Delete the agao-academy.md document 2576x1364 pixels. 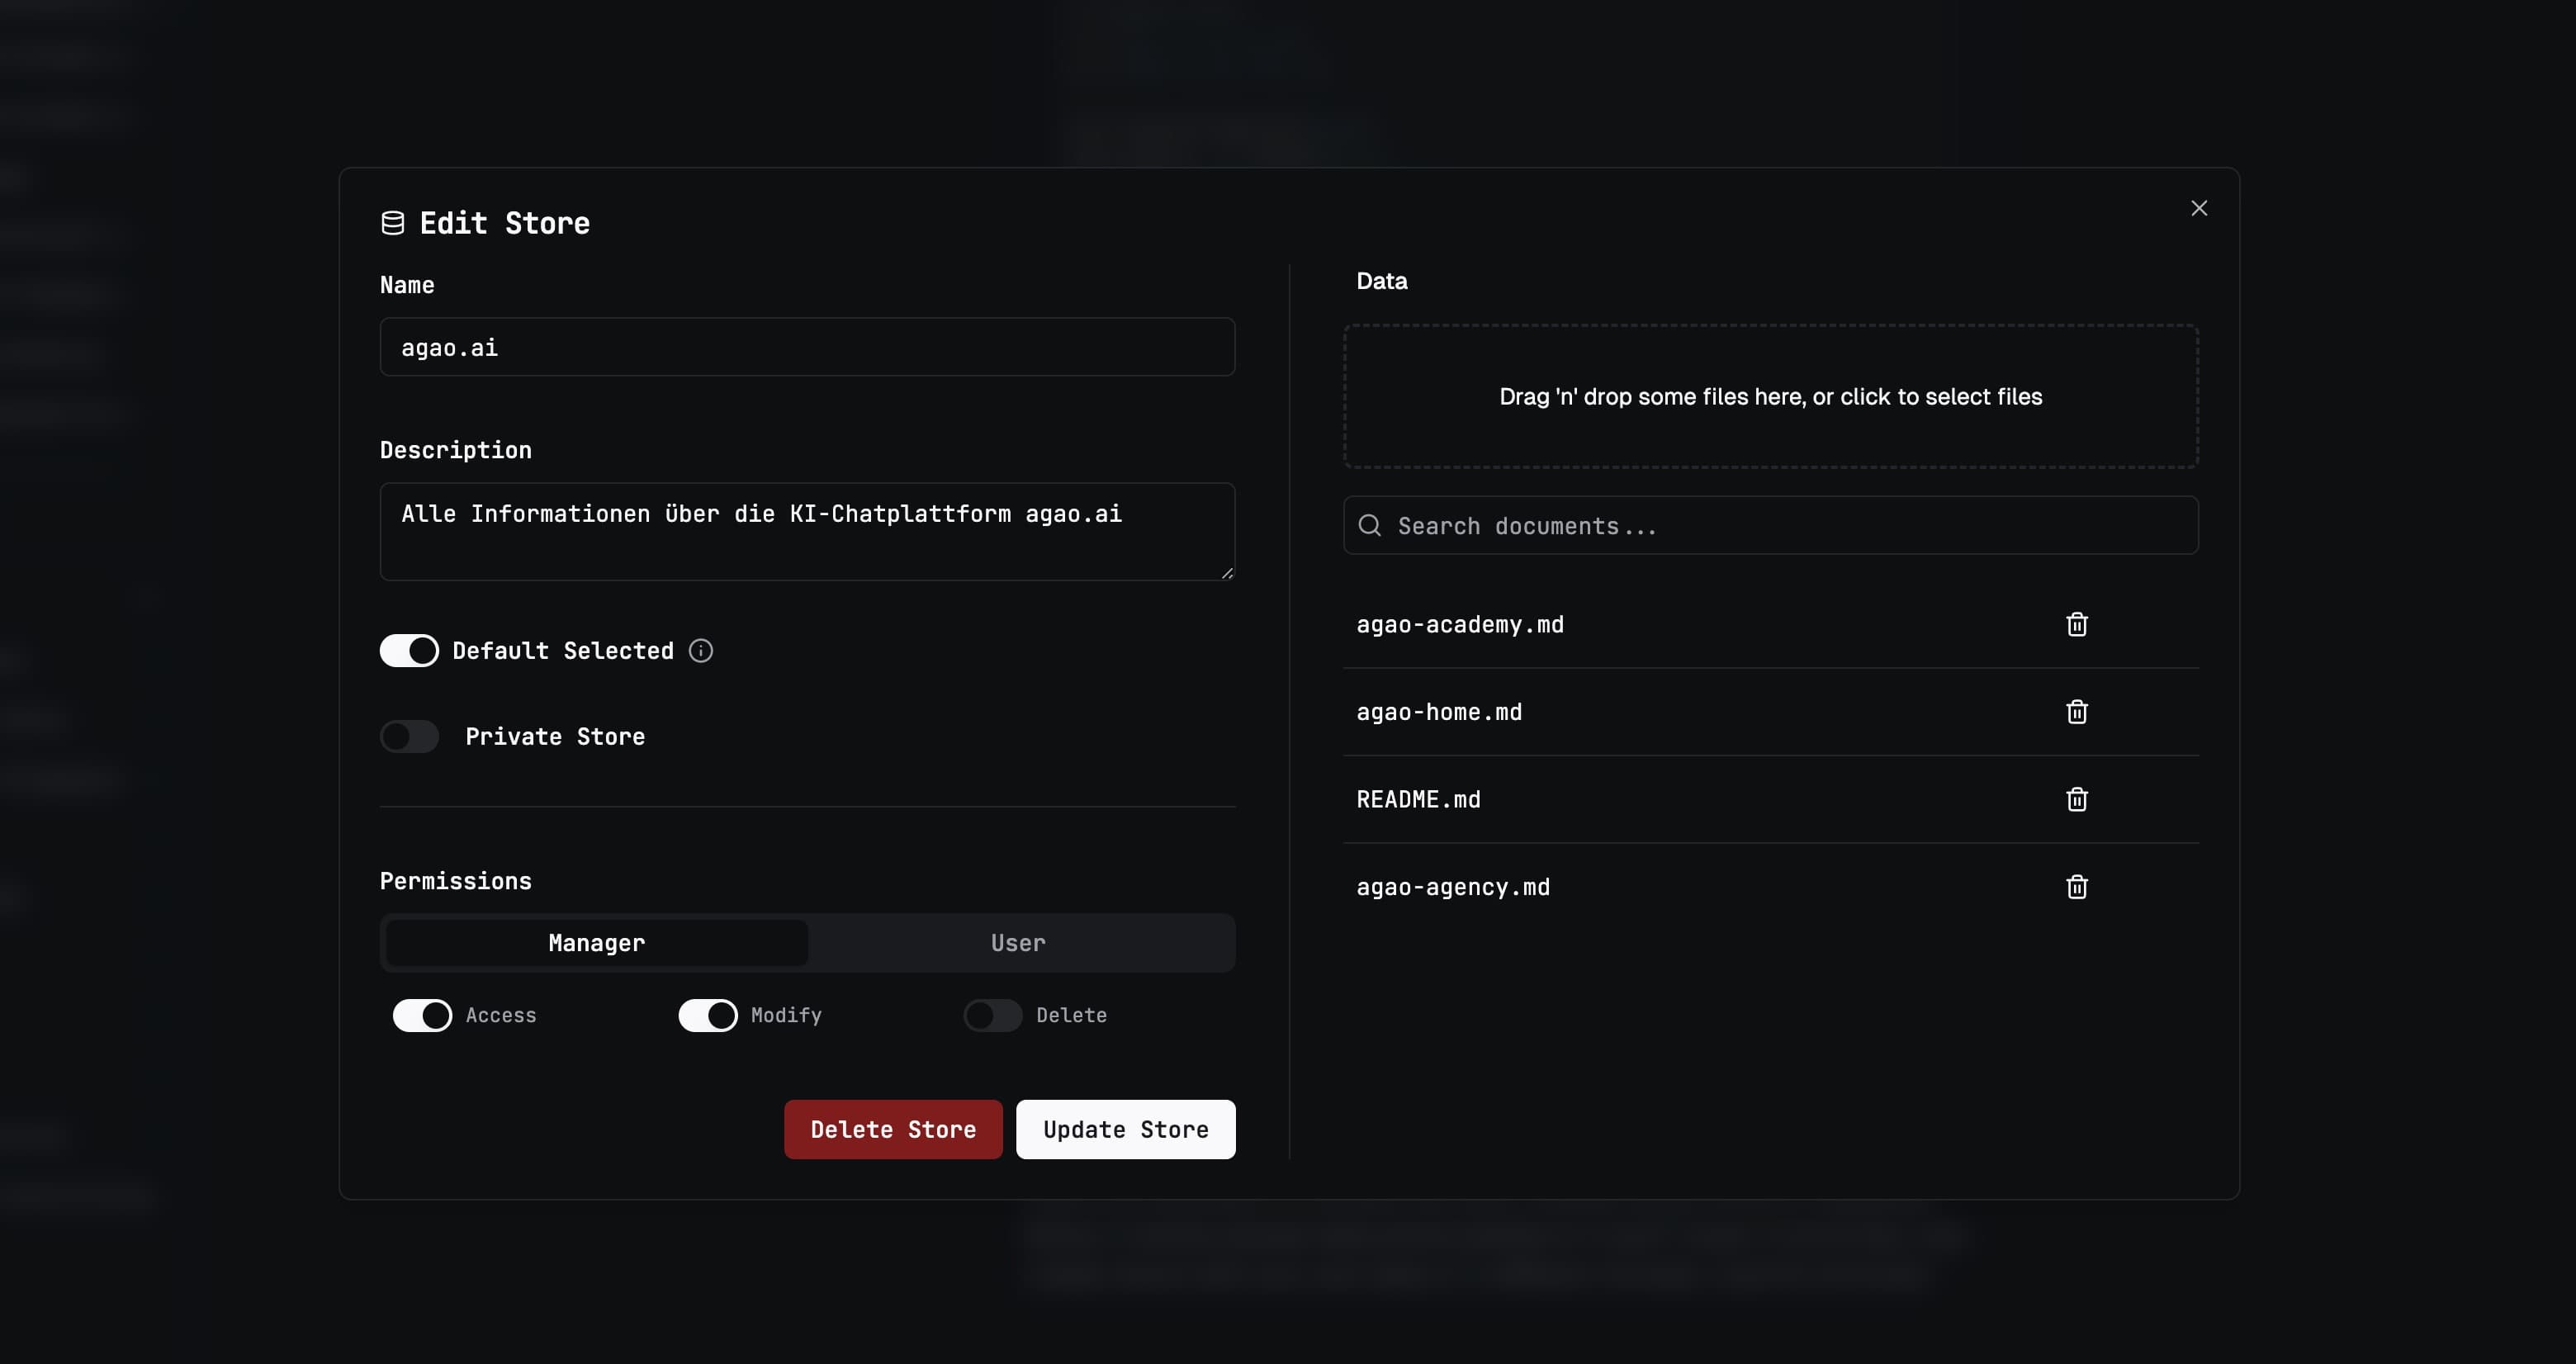[x=2076, y=624]
